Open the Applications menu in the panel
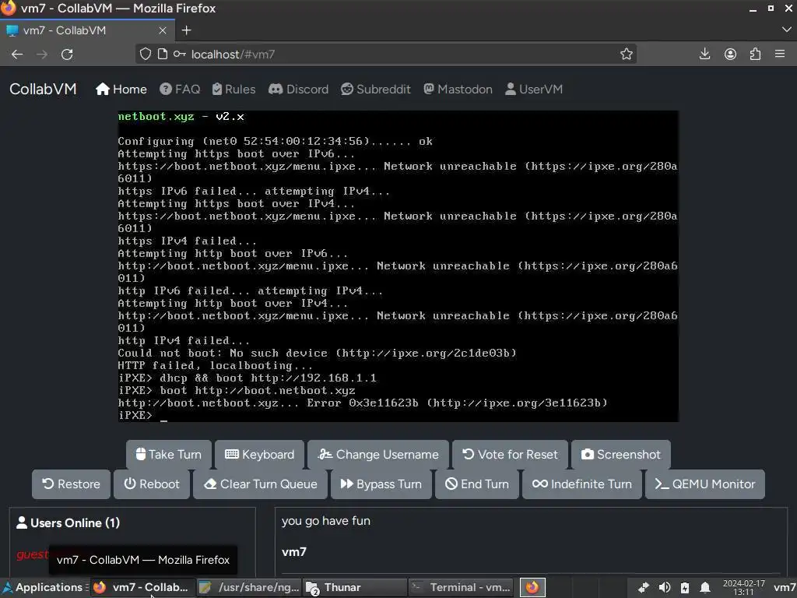797x598 pixels. point(43,587)
